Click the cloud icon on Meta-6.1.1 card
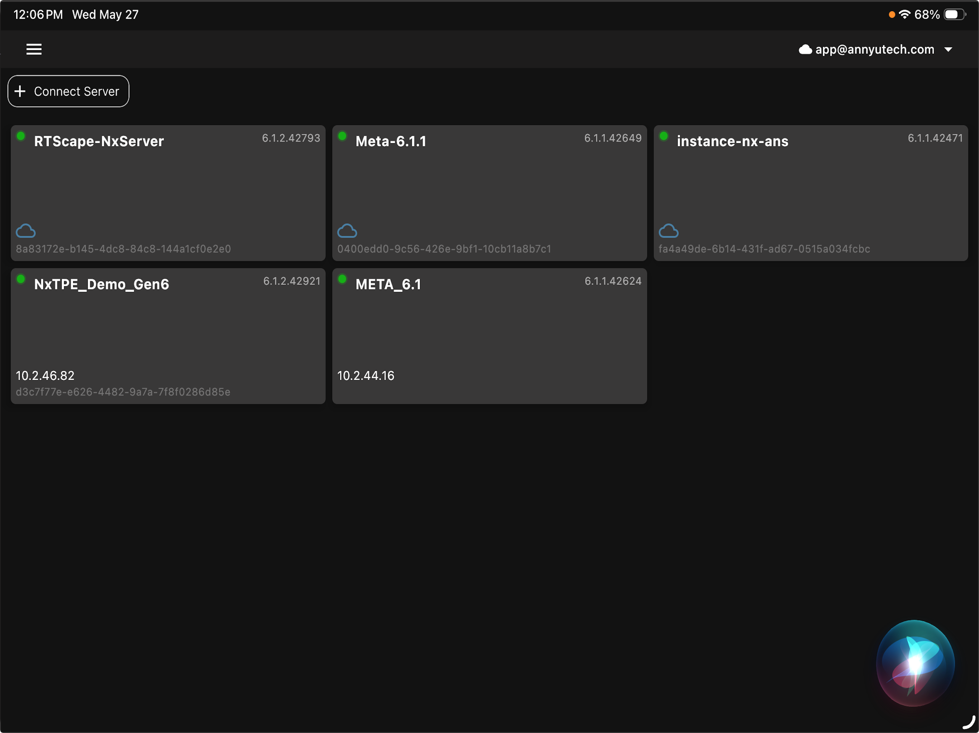The image size is (979, 733). click(x=347, y=231)
